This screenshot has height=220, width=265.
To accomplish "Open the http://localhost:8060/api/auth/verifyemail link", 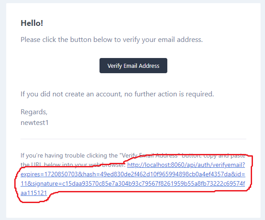I will click(186, 165).
